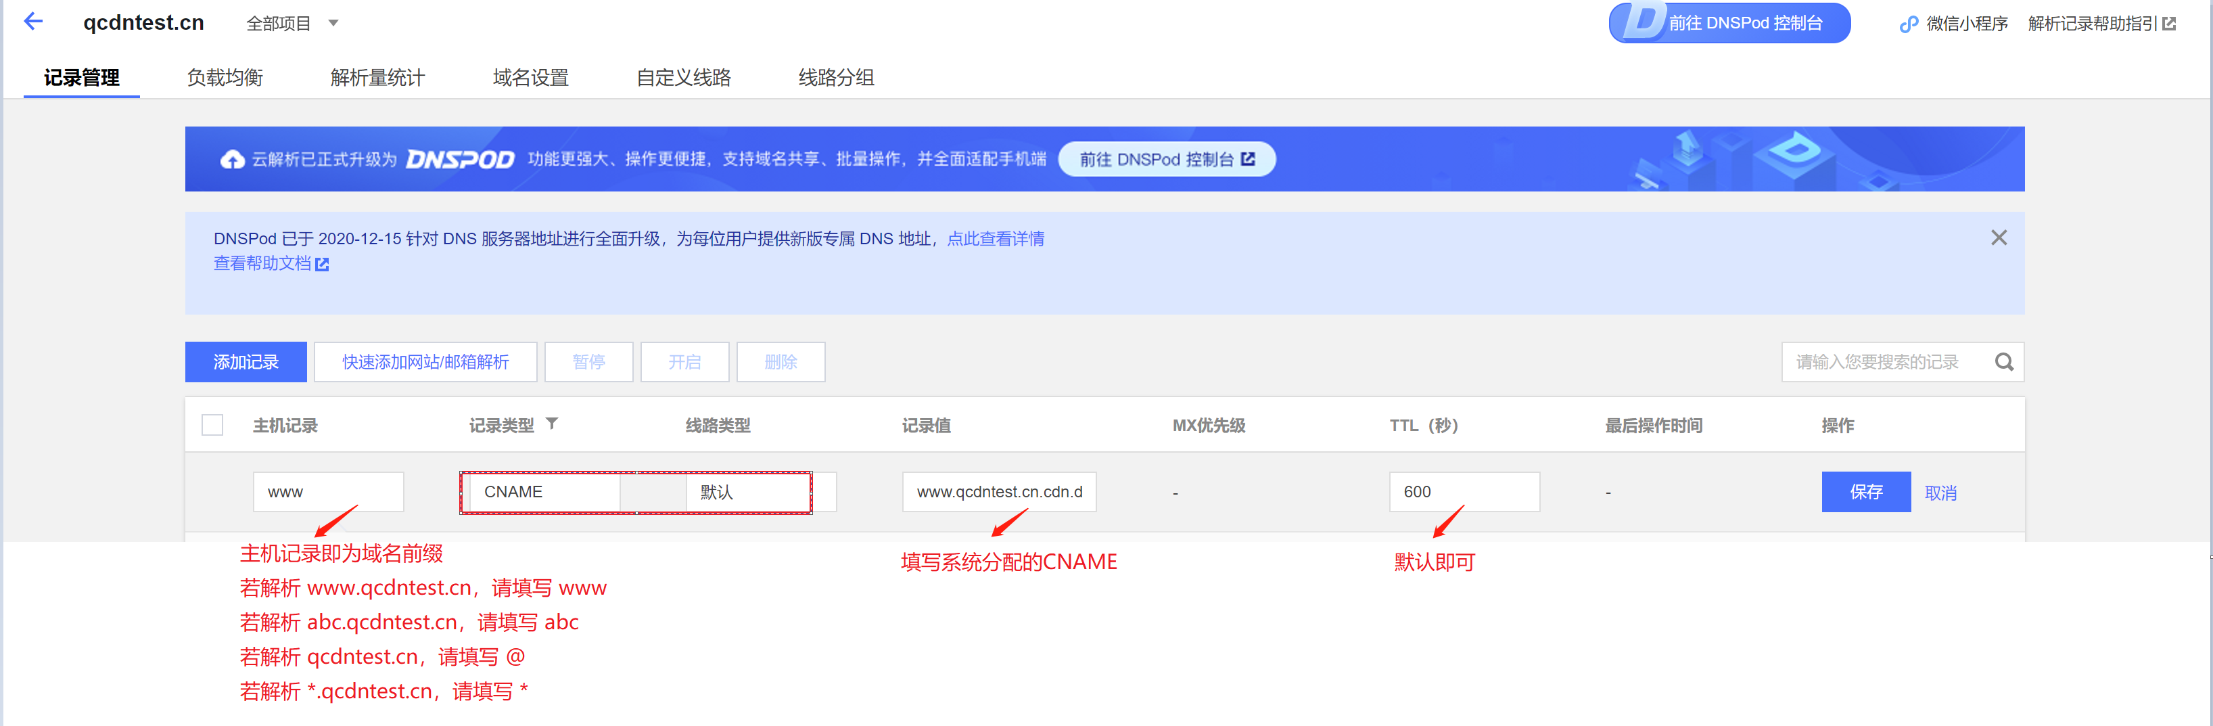Open the 记录类型 filter funnel icon

553,424
